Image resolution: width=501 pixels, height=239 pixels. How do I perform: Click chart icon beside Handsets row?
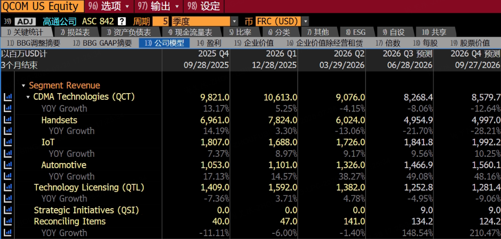[x=8, y=120]
